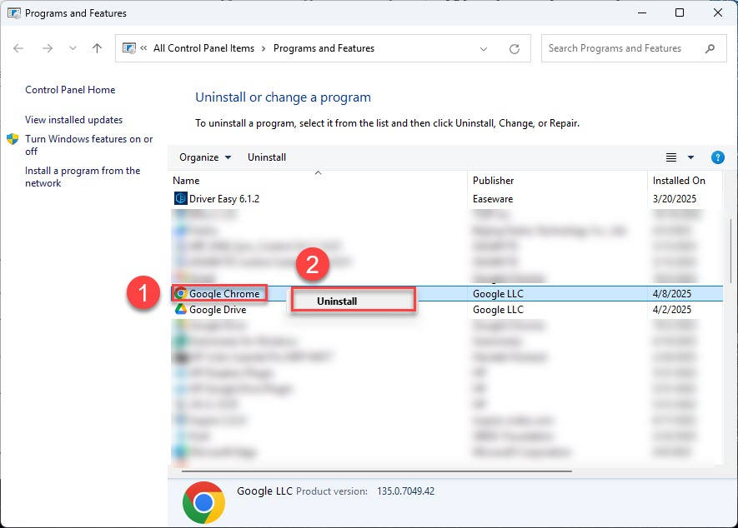
Task: Click Uninstall in the toolbar
Action: [267, 157]
